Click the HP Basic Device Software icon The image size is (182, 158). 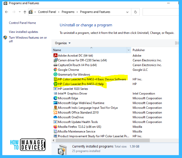(x=55, y=79)
